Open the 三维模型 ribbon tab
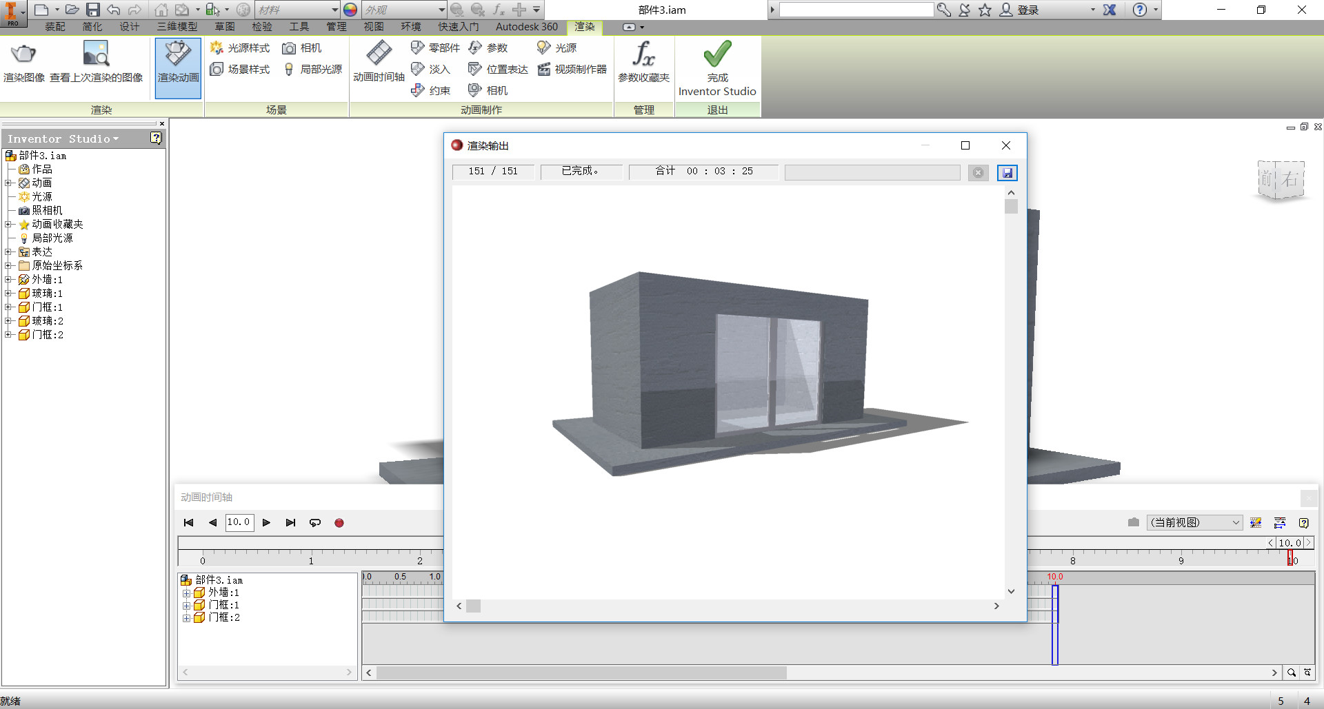The height and width of the screenshot is (709, 1324). [x=177, y=27]
